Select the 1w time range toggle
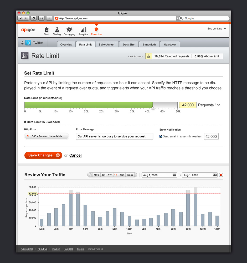 click(x=110, y=175)
